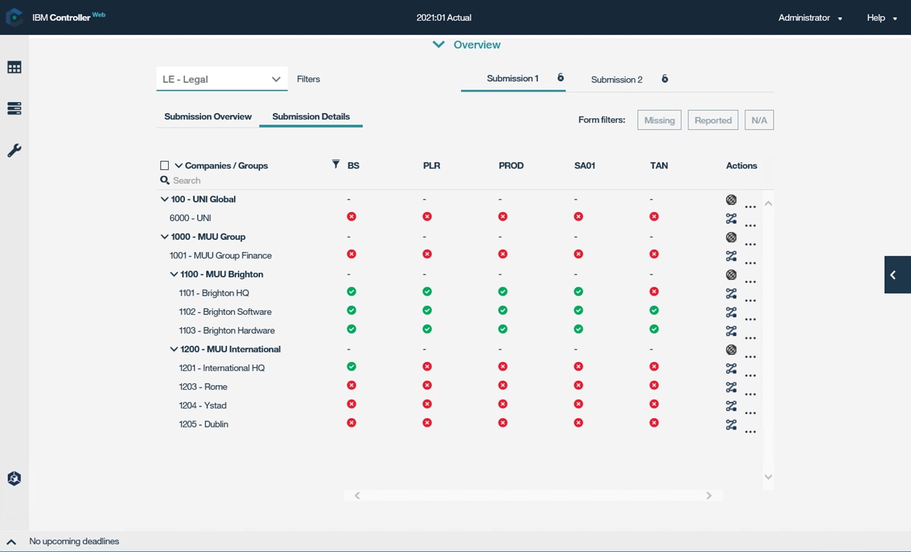The width and height of the screenshot is (911, 552).
Task: Open the Administrator user menu
Action: (810, 18)
